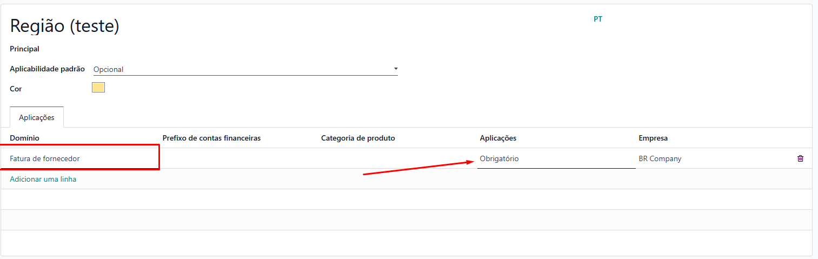Click the Principal field label

24,49
